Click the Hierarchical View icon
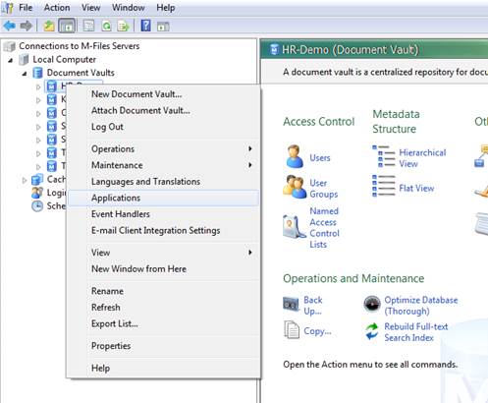The width and height of the screenshot is (488, 403). pyautogui.click(x=384, y=156)
